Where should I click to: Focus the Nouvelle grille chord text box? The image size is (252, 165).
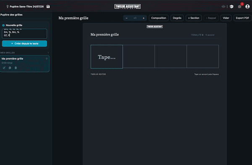point(24,34)
